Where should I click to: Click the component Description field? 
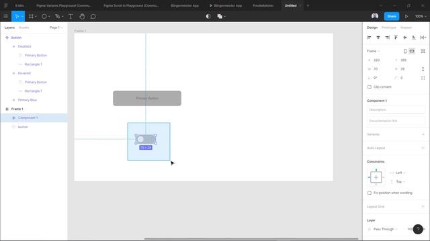(x=396, y=110)
